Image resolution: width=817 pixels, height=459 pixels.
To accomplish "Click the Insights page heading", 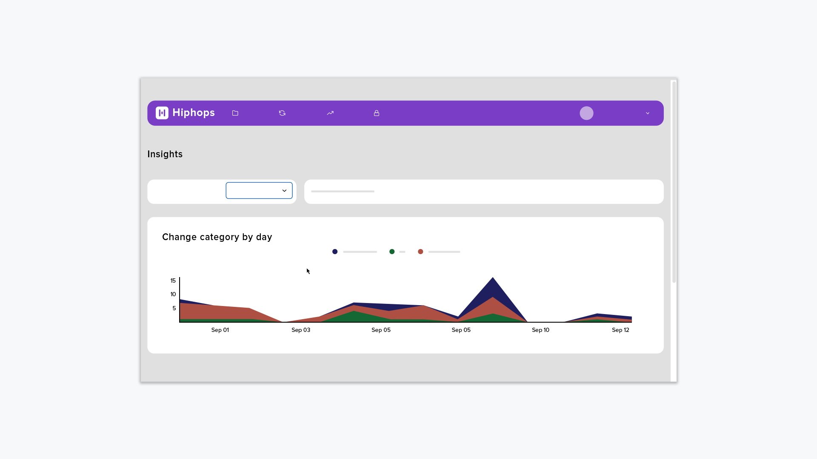I will (165, 154).
